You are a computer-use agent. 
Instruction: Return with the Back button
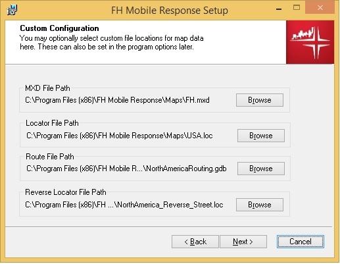pyautogui.click(x=195, y=242)
